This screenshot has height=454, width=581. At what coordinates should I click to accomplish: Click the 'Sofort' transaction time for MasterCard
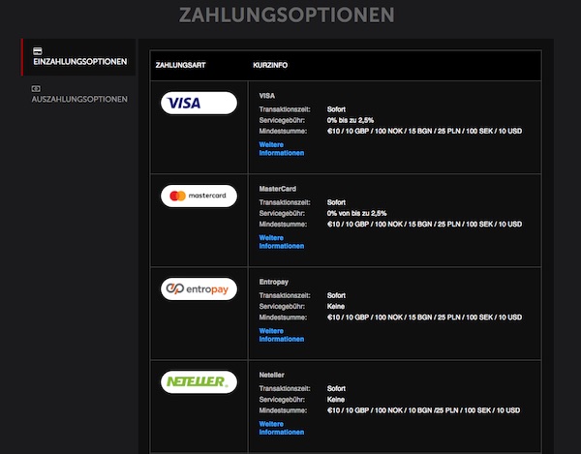[336, 202]
